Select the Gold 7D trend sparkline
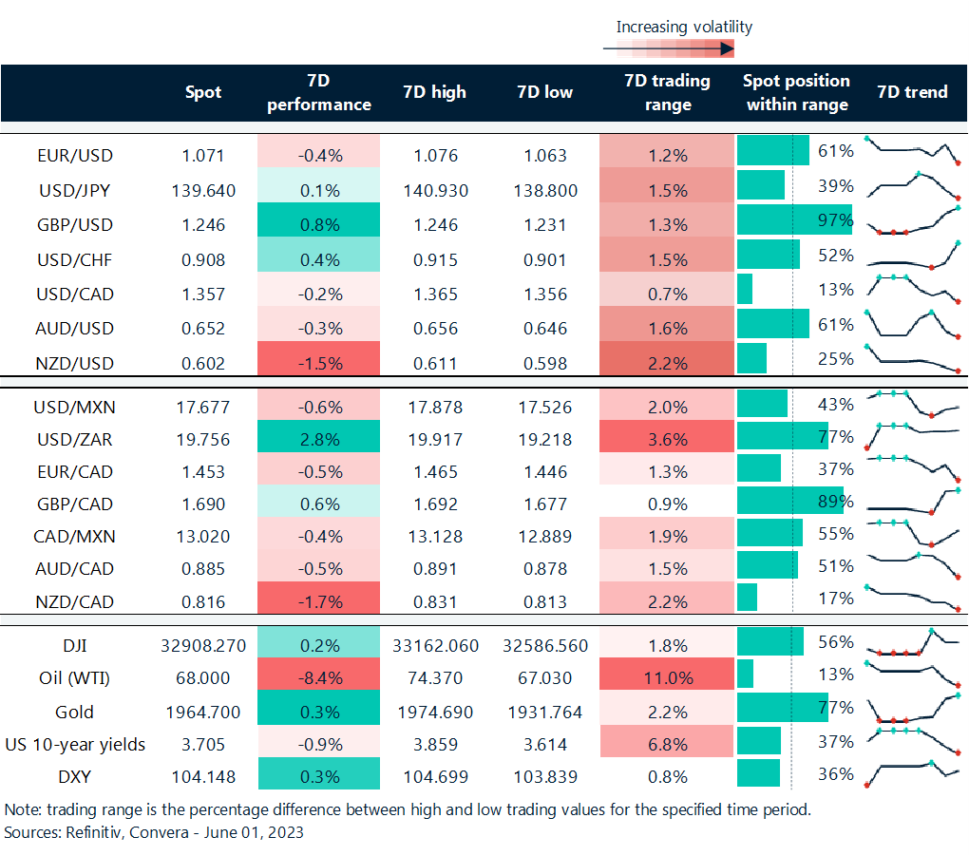Image resolution: width=969 pixels, height=856 pixels. click(x=913, y=708)
